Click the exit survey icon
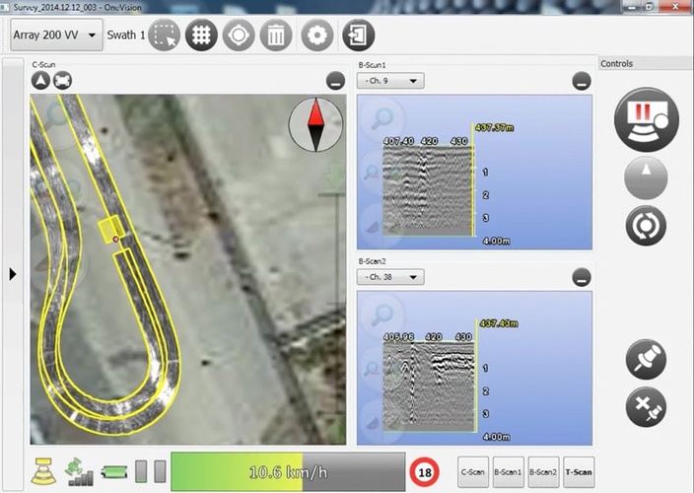 356,35
